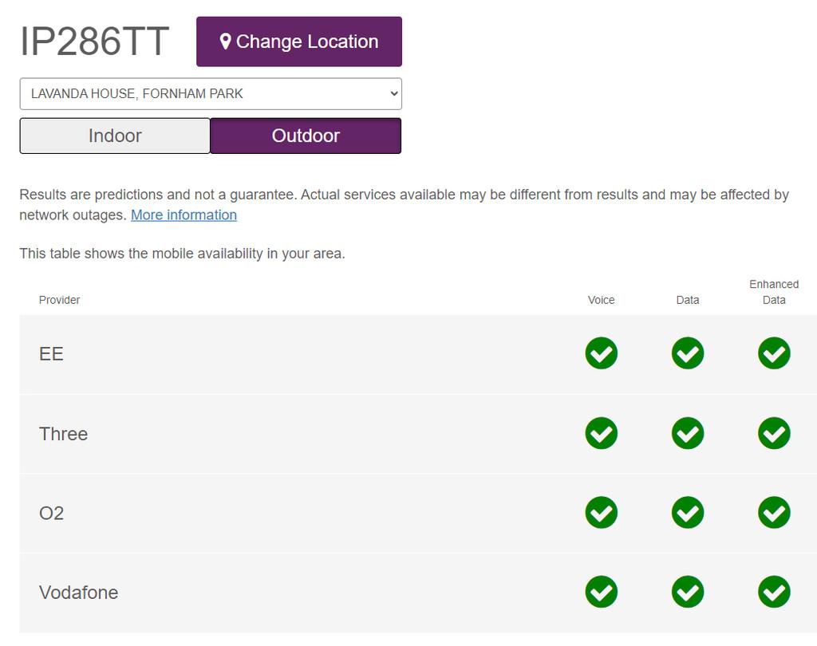Click Three Voice checkmark icon
Image resolution: width=817 pixels, height=646 pixels.
[601, 433]
